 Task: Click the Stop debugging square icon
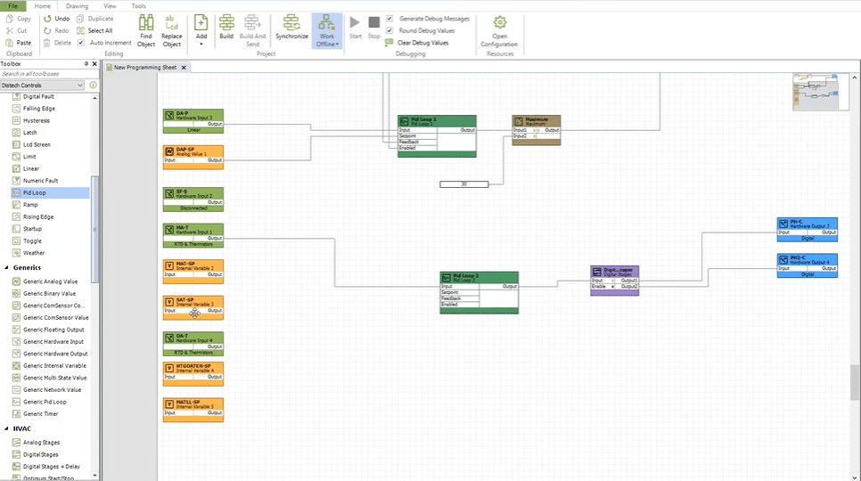(x=374, y=22)
